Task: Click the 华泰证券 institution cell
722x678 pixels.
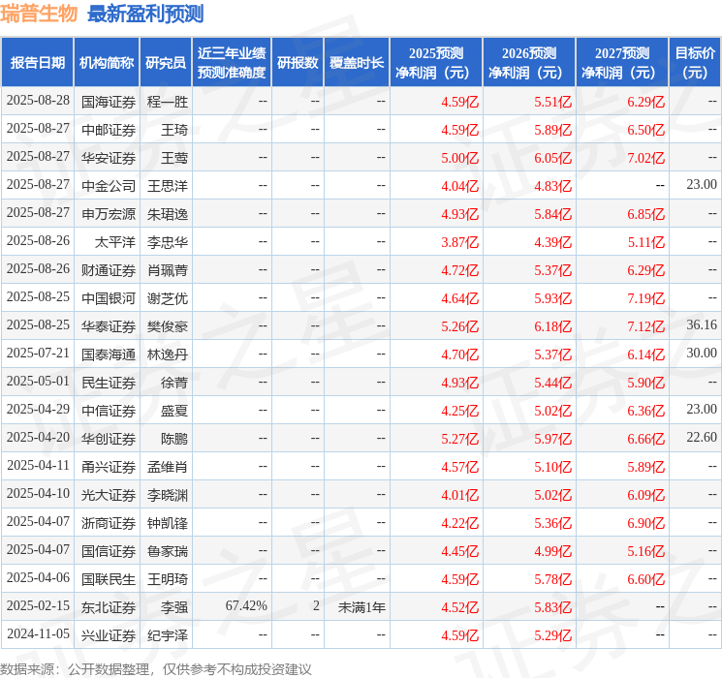Action: [109, 326]
